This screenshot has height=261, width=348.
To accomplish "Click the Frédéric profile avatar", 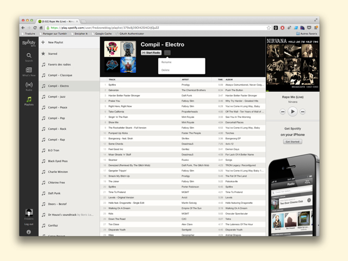I will [x=29, y=213].
